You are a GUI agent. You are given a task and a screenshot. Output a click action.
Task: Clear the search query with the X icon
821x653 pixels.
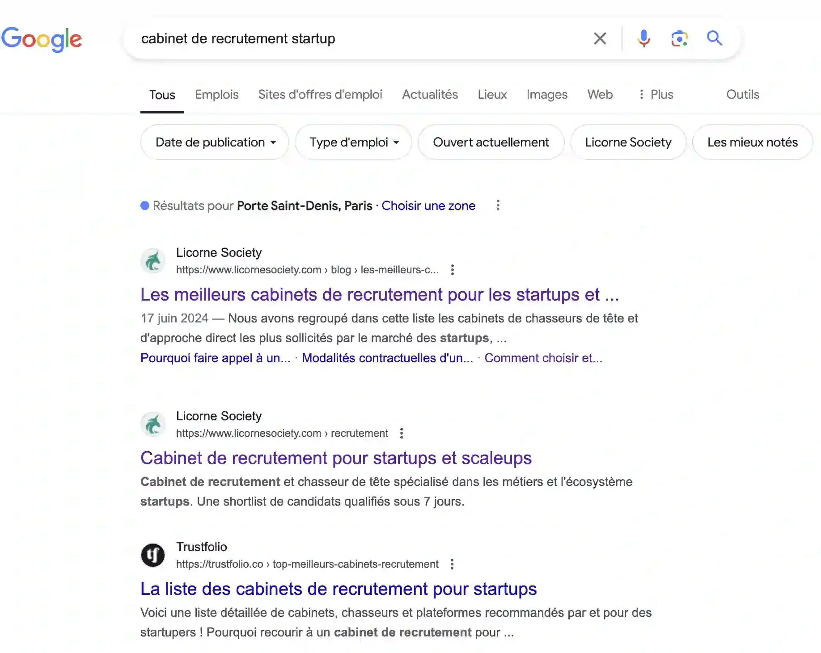(600, 38)
